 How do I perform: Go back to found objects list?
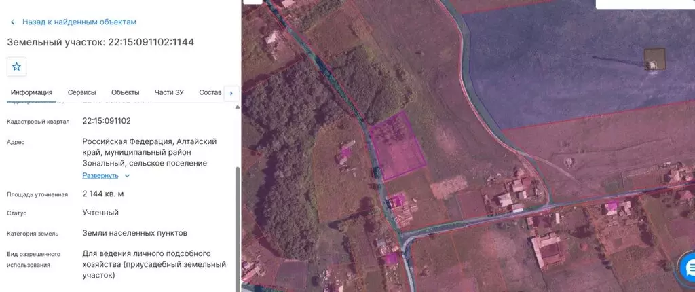79,22
